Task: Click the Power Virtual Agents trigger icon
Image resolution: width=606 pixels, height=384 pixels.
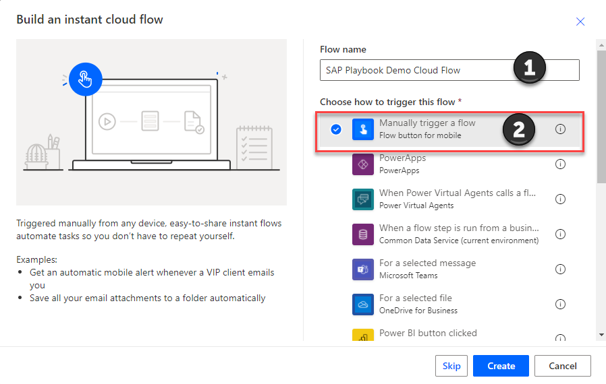Action: coord(363,199)
